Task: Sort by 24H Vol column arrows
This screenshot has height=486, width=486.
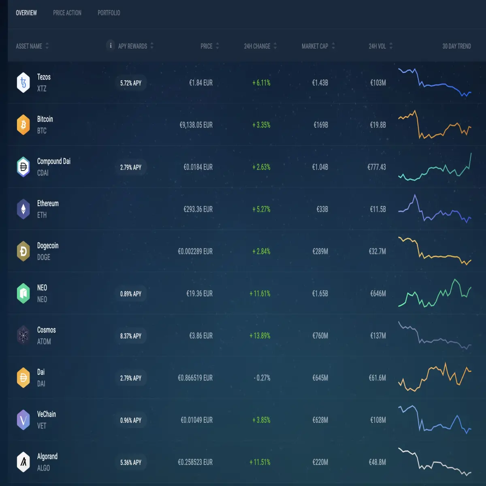Action: (x=391, y=46)
